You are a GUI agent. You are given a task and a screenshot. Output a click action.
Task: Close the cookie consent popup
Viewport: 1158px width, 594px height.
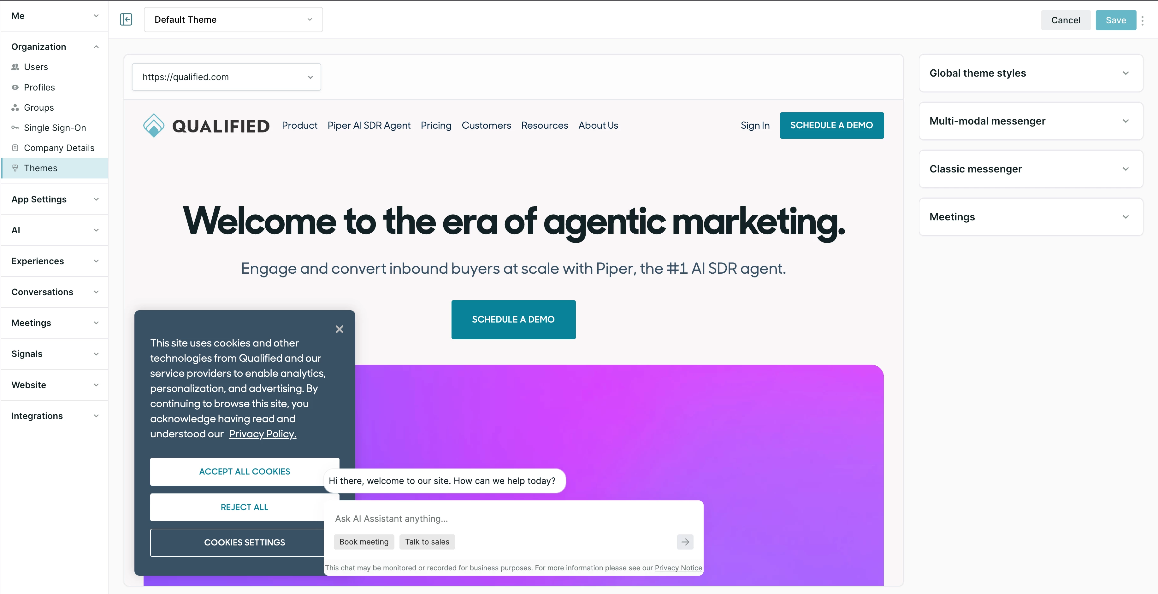tap(340, 329)
